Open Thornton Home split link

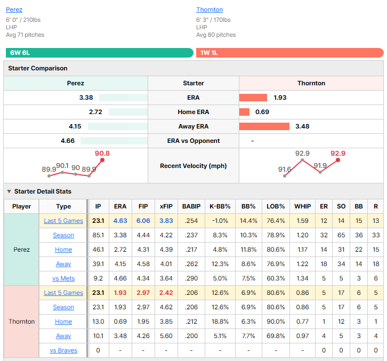63,322
